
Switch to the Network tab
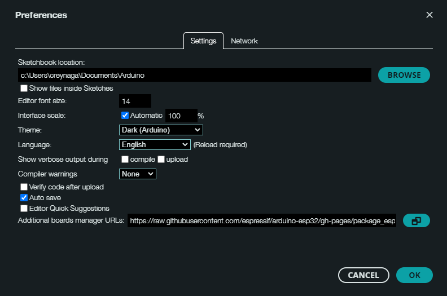coord(244,41)
